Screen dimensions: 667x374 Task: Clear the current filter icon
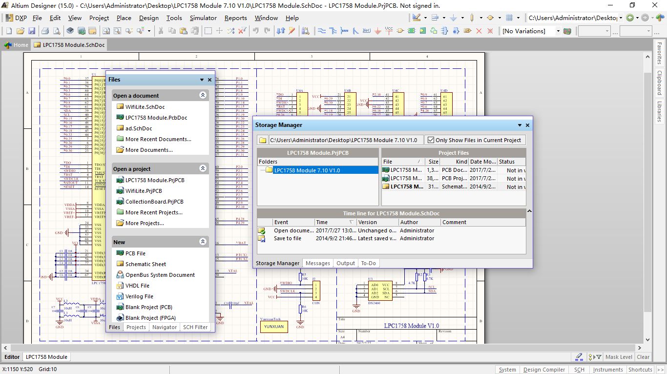243,31
